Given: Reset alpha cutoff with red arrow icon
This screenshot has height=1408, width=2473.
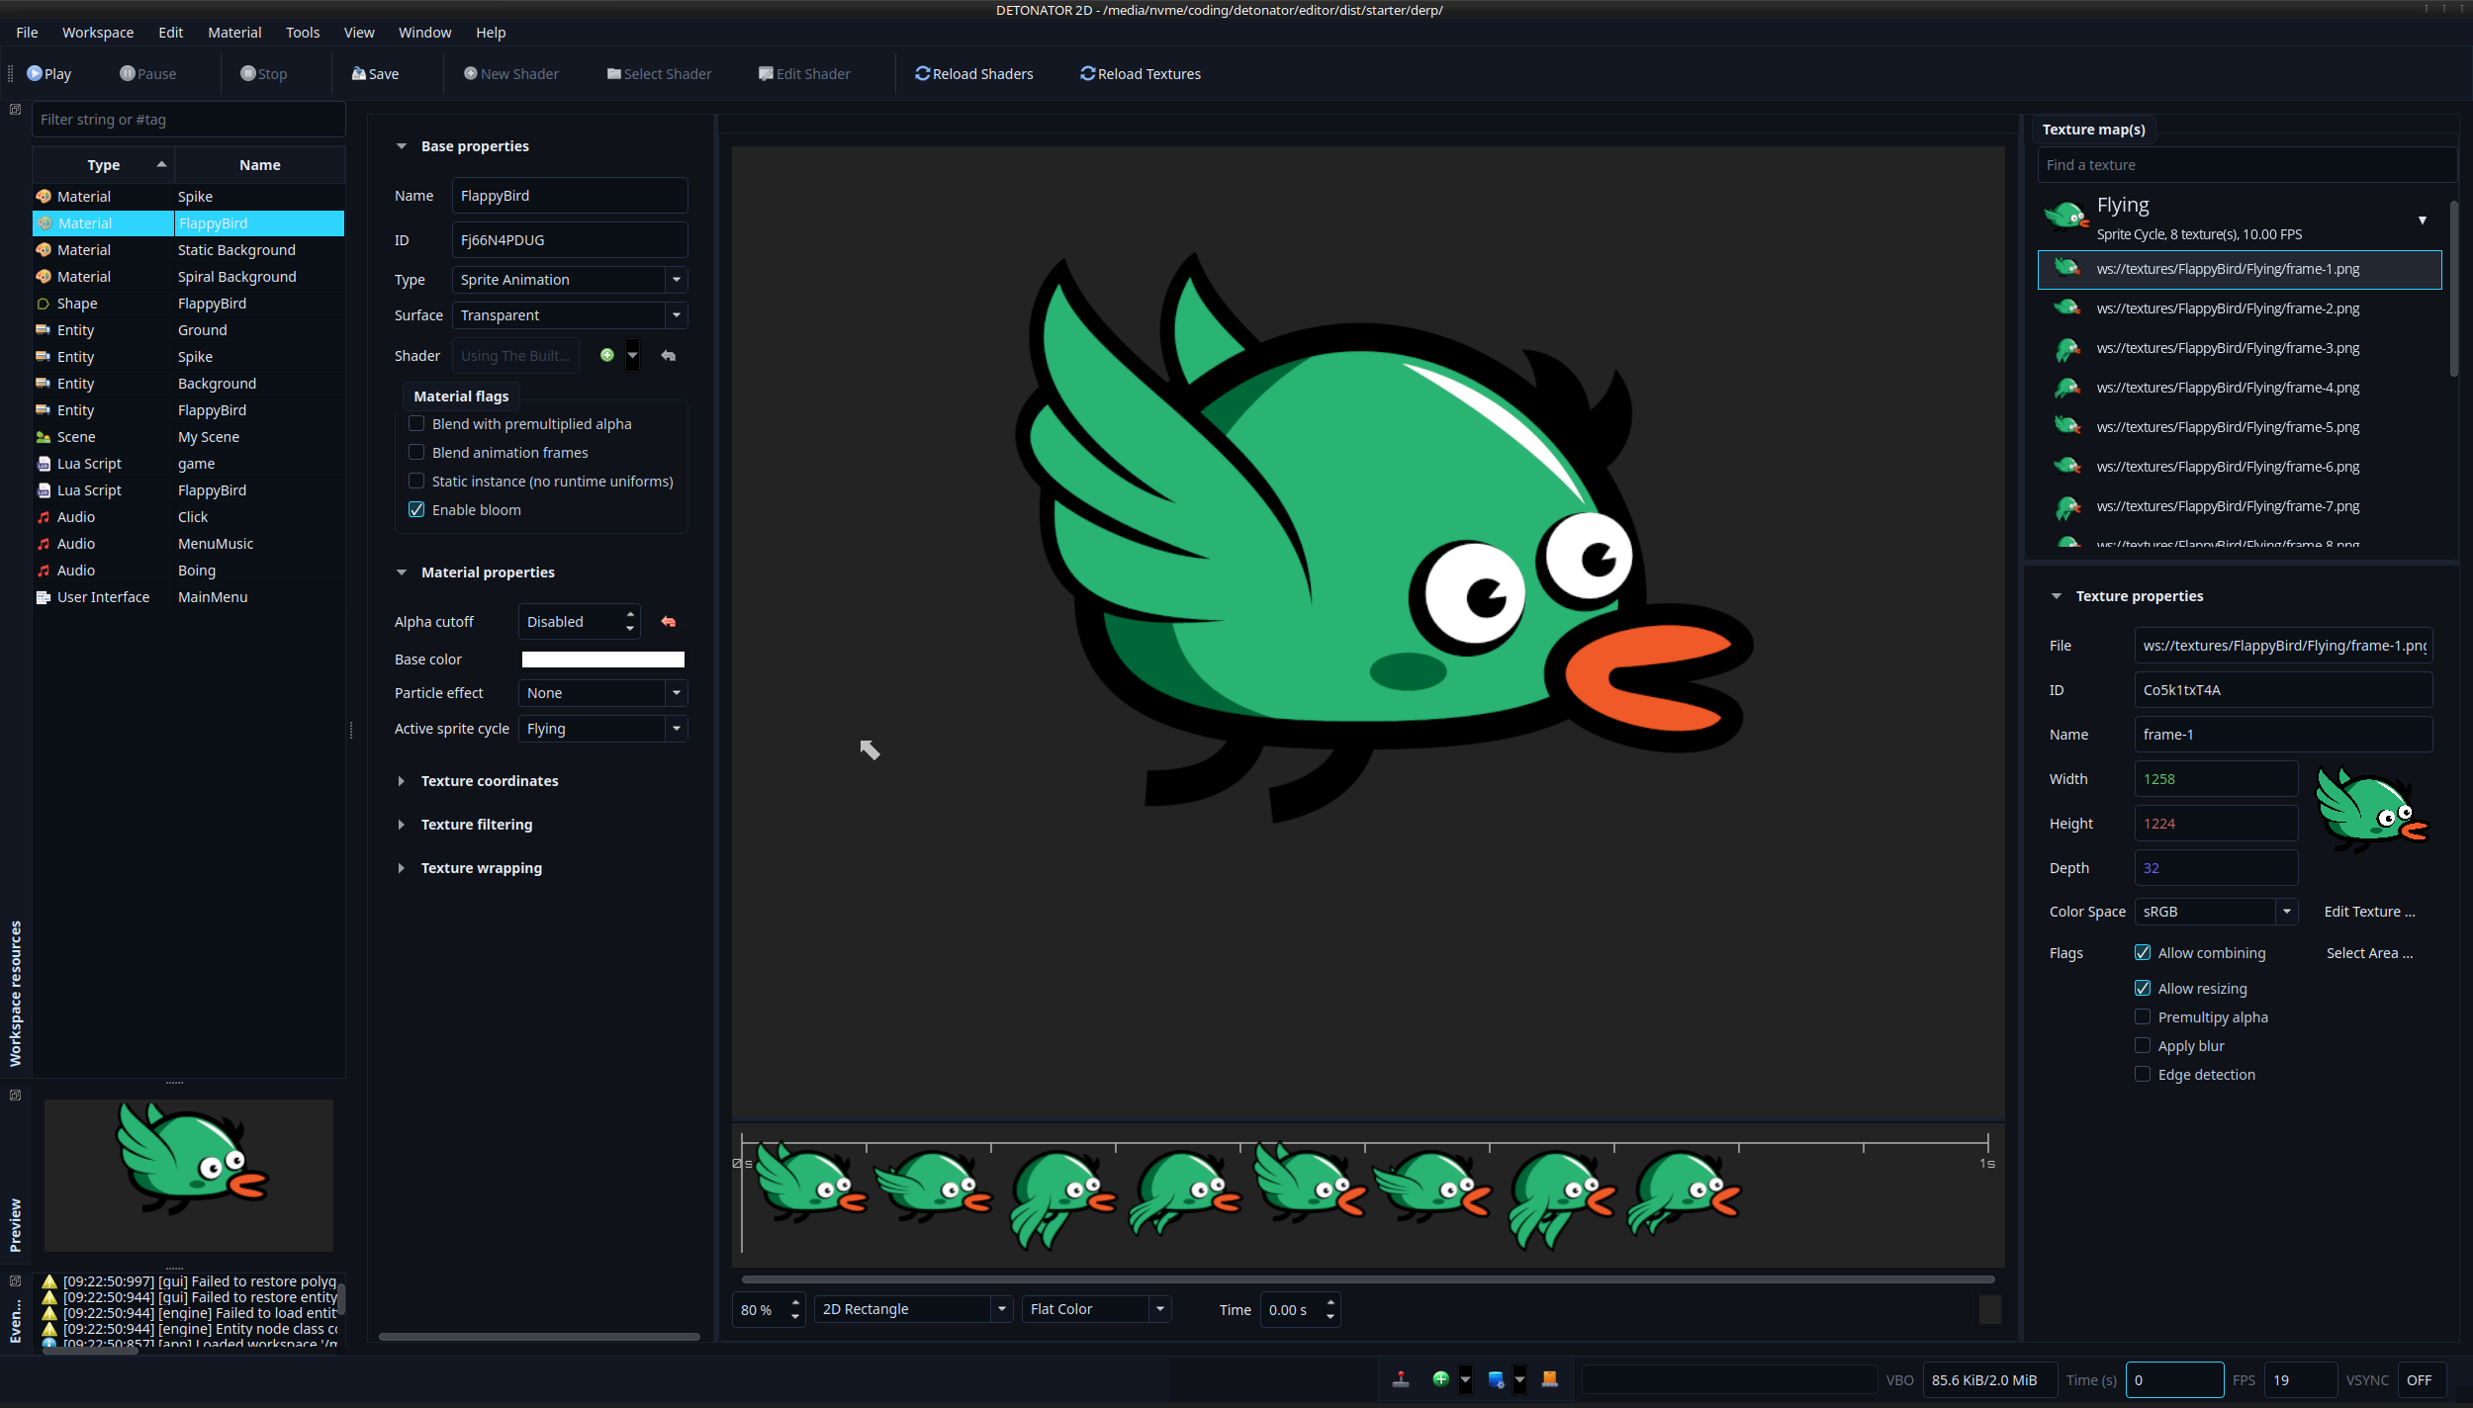Looking at the screenshot, I should pos(669,622).
